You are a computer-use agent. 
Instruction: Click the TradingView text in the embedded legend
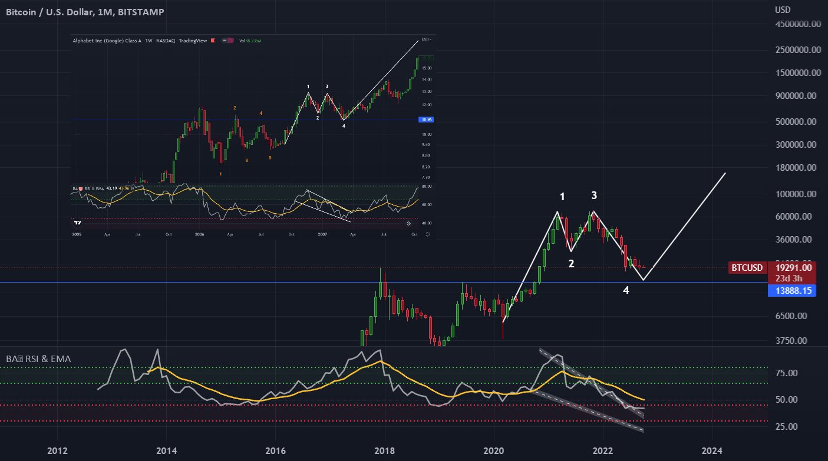[194, 41]
